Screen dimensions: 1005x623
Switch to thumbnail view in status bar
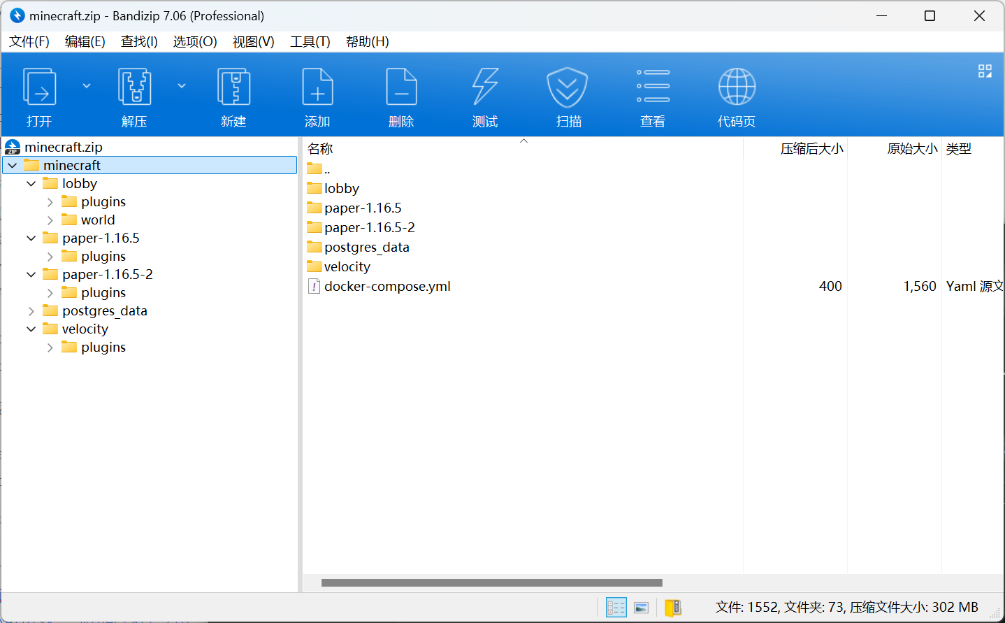[x=642, y=608]
